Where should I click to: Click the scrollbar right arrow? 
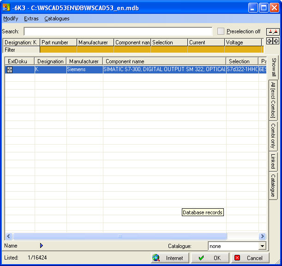click(x=263, y=236)
